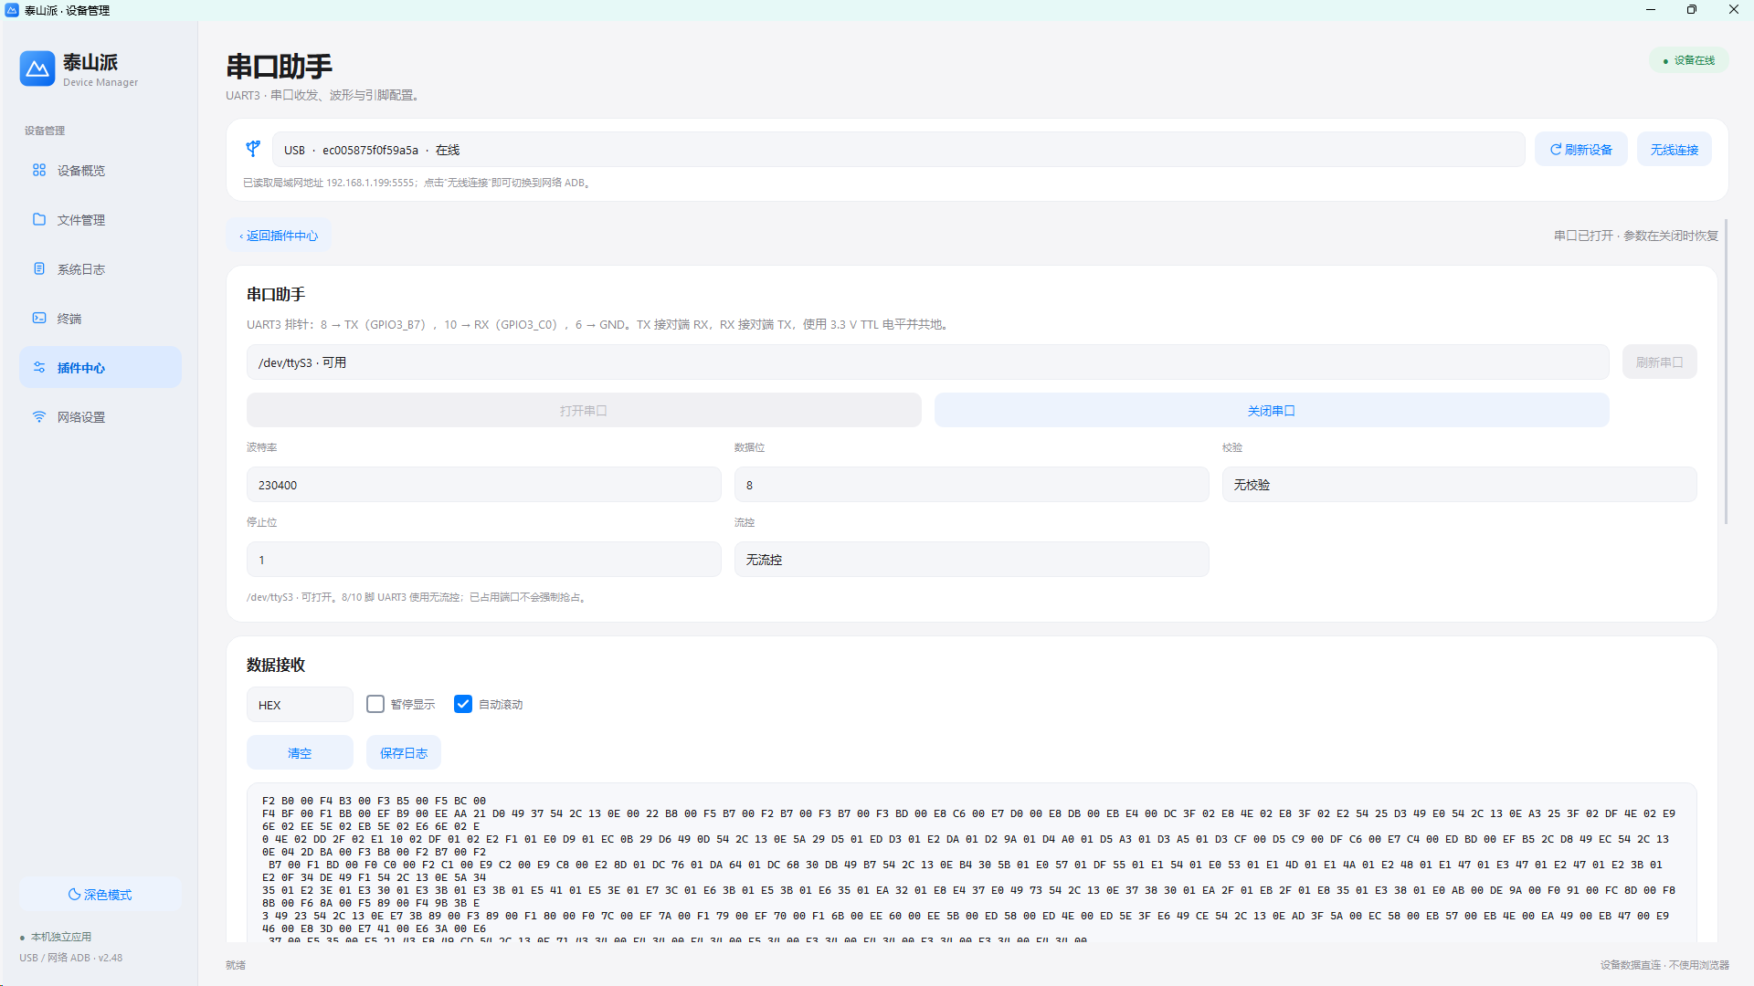Open 设备概览 in the sidebar
Image resolution: width=1754 pixels, height=986 pixels.
pos(100,171)
